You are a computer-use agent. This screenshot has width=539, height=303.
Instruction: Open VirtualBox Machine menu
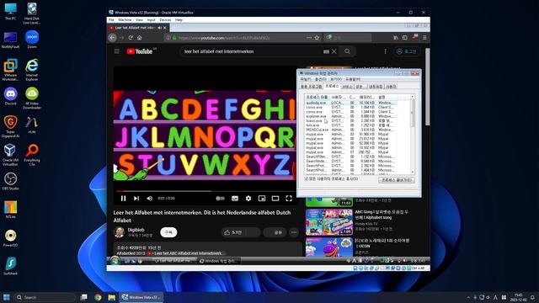point(125,20)
